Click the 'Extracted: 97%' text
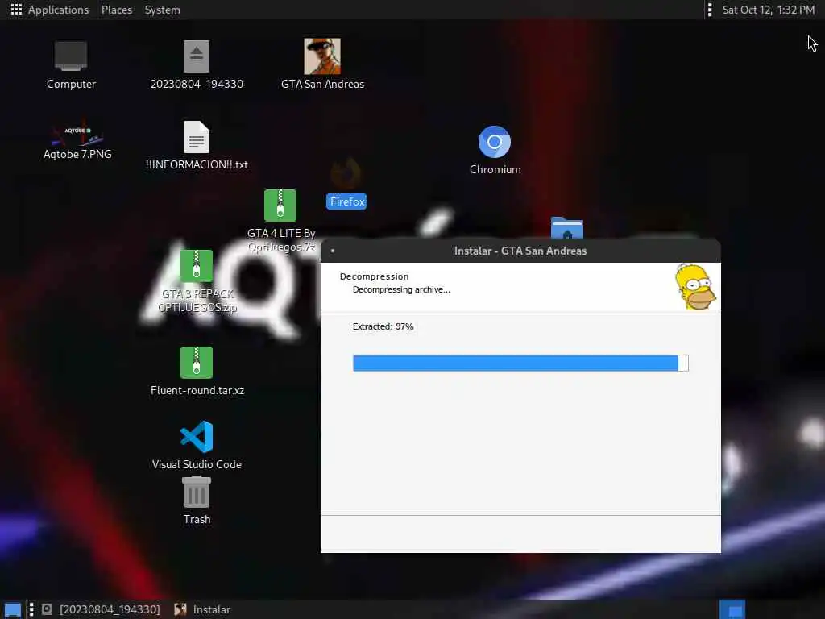The width and height of the screenshot is (825, 619). pyautogui.click(x=383, y=326)
